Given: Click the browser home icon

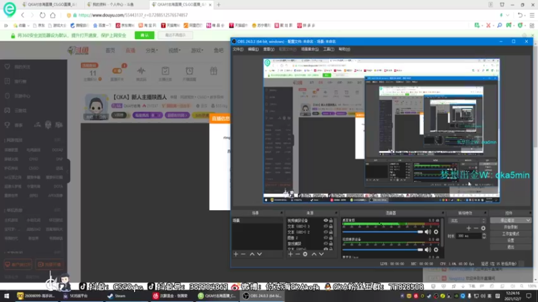Looking at the screenshot, I should tap(53, 15).
